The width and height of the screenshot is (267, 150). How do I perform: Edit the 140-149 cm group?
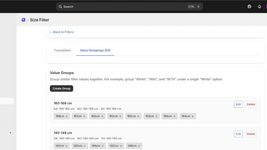[x=238, y=134]
